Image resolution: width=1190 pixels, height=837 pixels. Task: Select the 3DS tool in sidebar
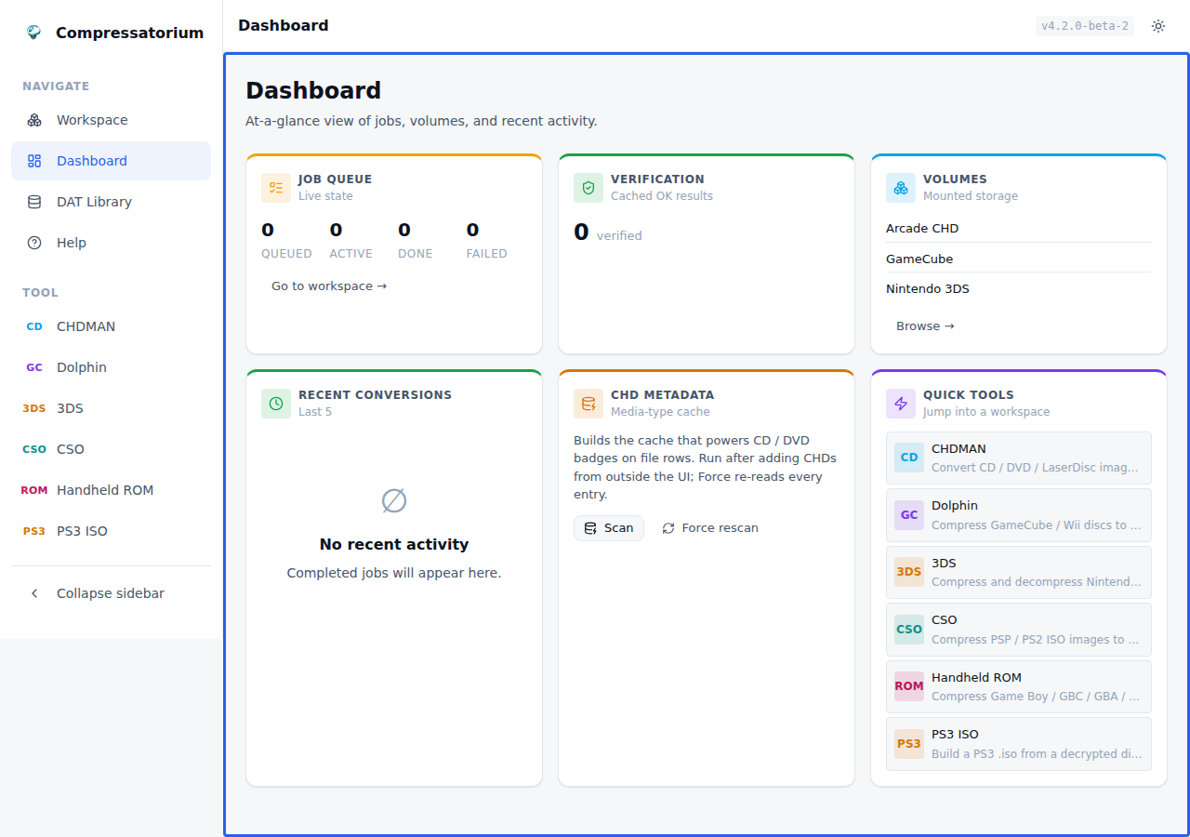(111, 408)
